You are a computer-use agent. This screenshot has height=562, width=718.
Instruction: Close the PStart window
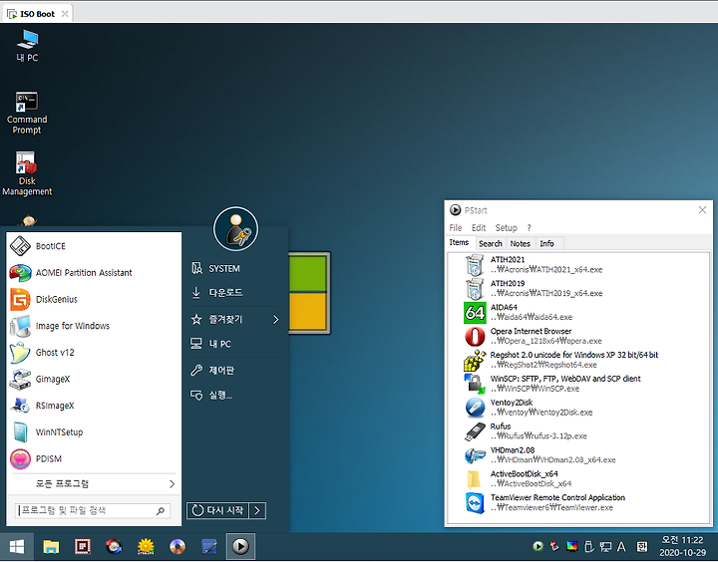tap(702, 210)
